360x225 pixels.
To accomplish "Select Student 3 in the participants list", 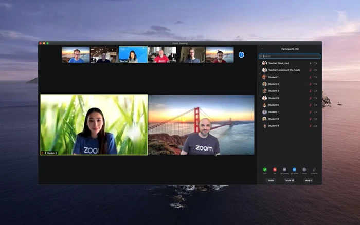I will coord(274,91).
